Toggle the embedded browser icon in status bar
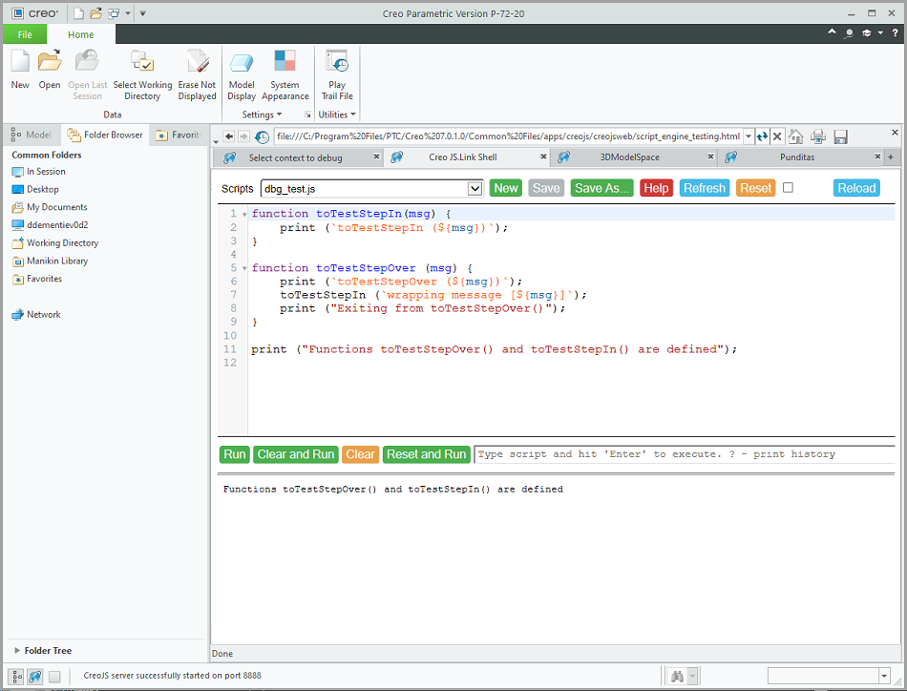Viewport: 907px width, 691px height. pyautogui.click(x=35, y=677)
